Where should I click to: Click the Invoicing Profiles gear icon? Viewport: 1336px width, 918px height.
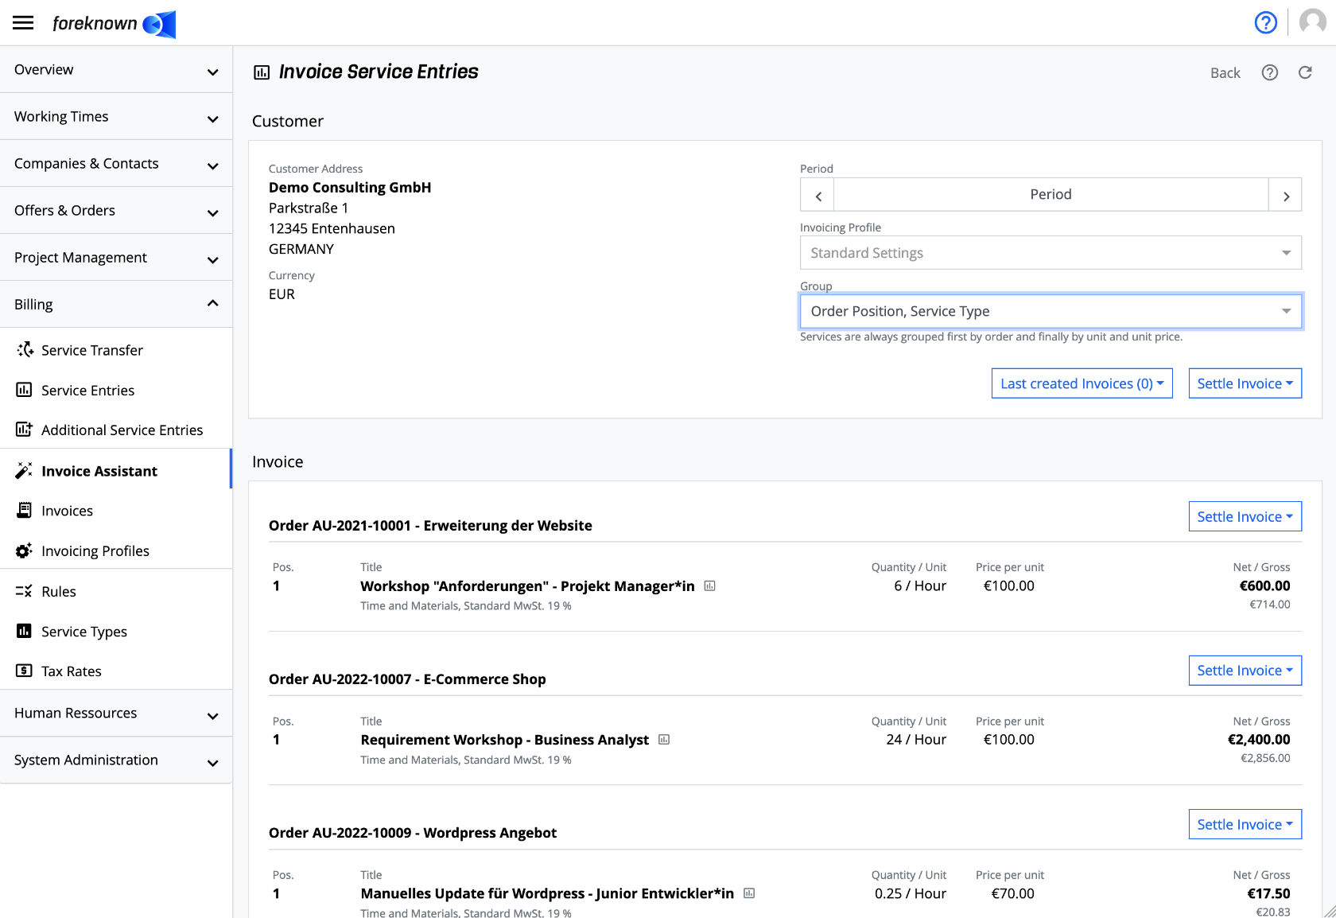[x=25, y=550]
